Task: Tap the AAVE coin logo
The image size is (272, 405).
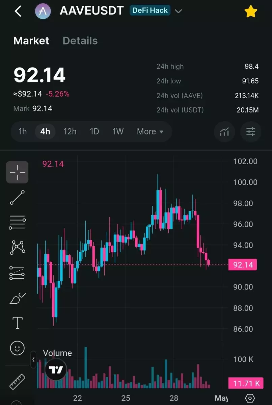Action: coord(43,11)
